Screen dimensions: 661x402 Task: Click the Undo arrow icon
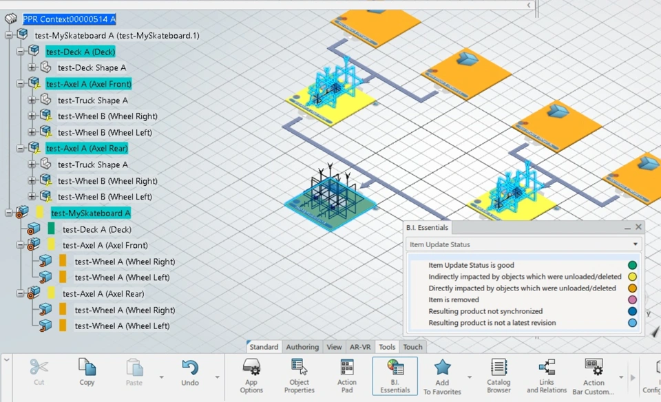pyautogui.click(x=190, y=368)
